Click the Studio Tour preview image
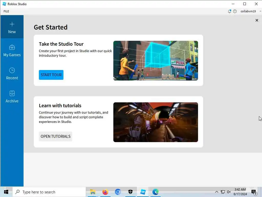262x197 pixels. coord(156,61)
